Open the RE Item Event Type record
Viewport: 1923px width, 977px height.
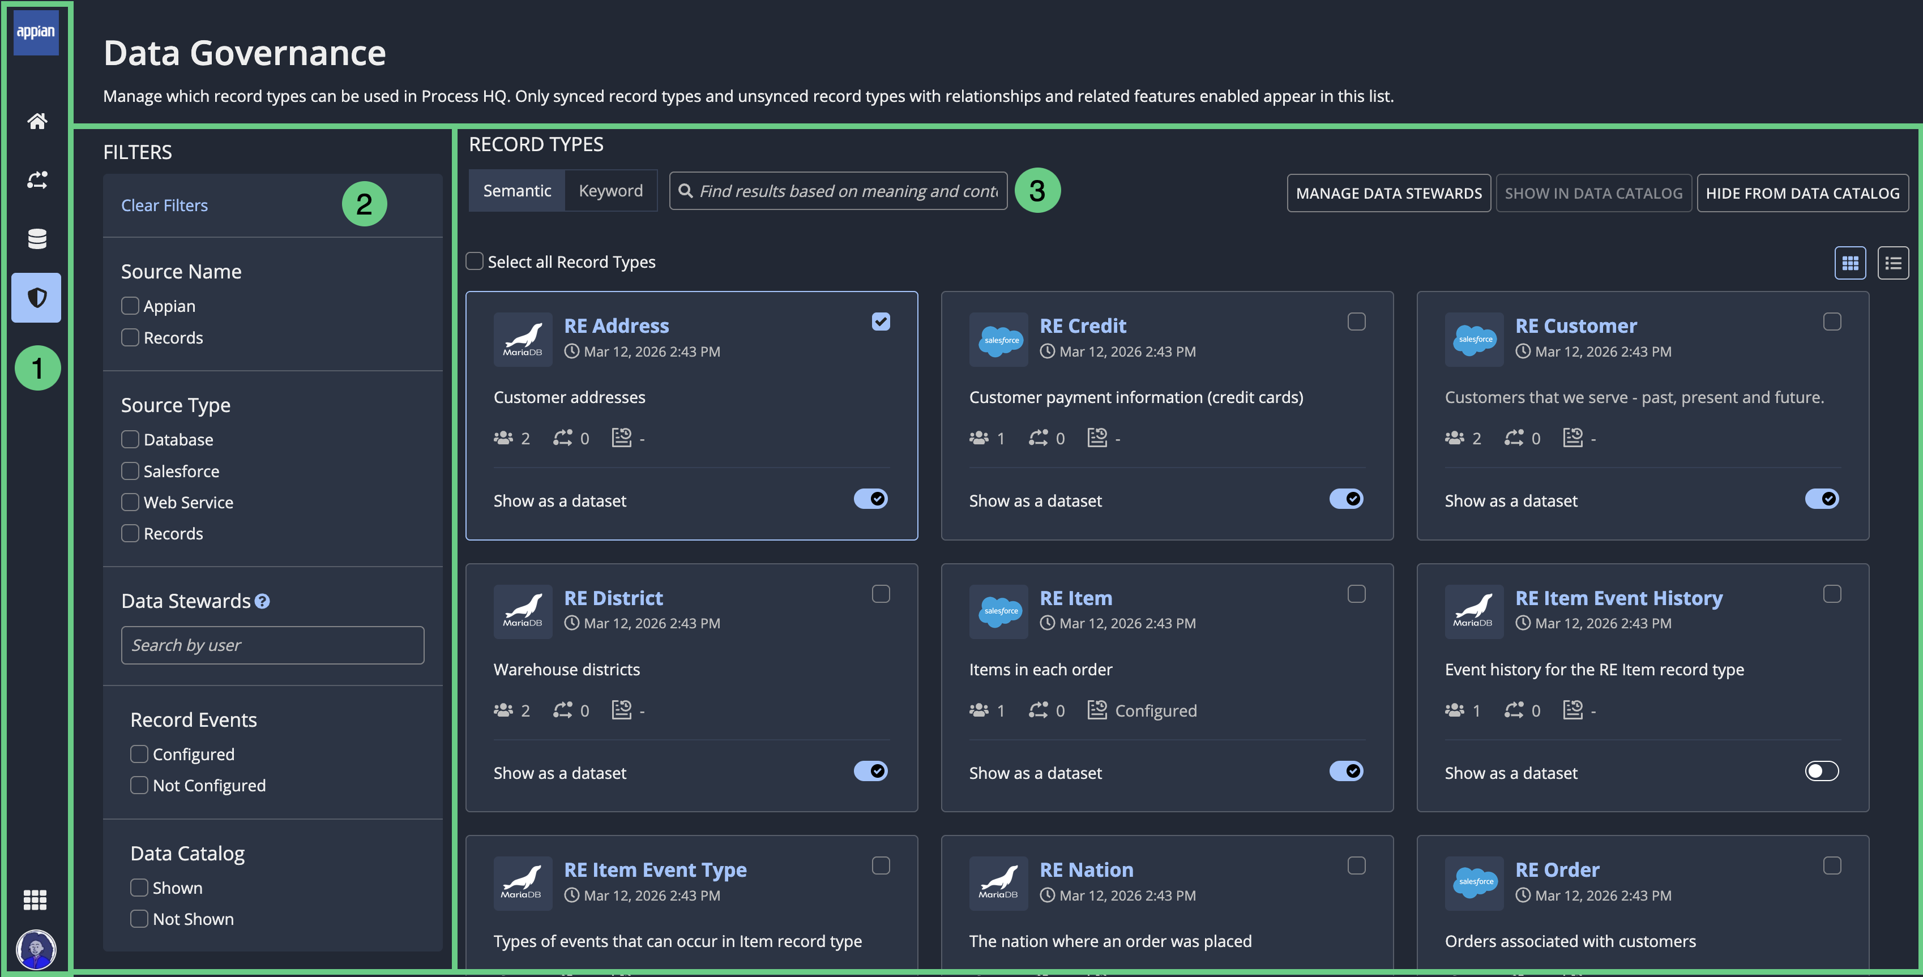(x=655, y=869)
